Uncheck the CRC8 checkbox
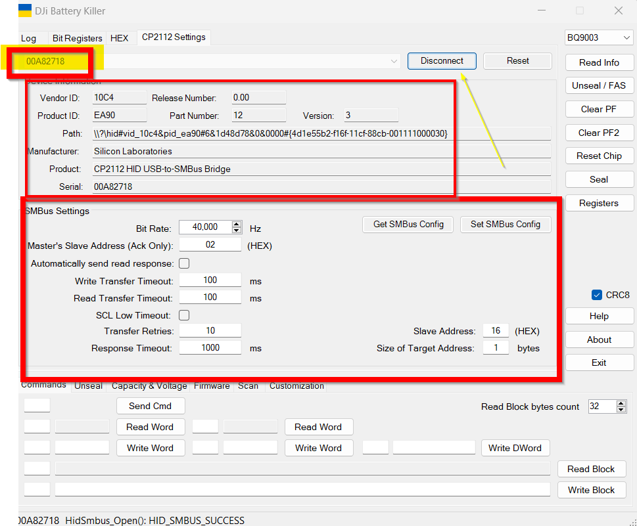The image size is (637, 526). pyautogui.click(x=597, y=295)
